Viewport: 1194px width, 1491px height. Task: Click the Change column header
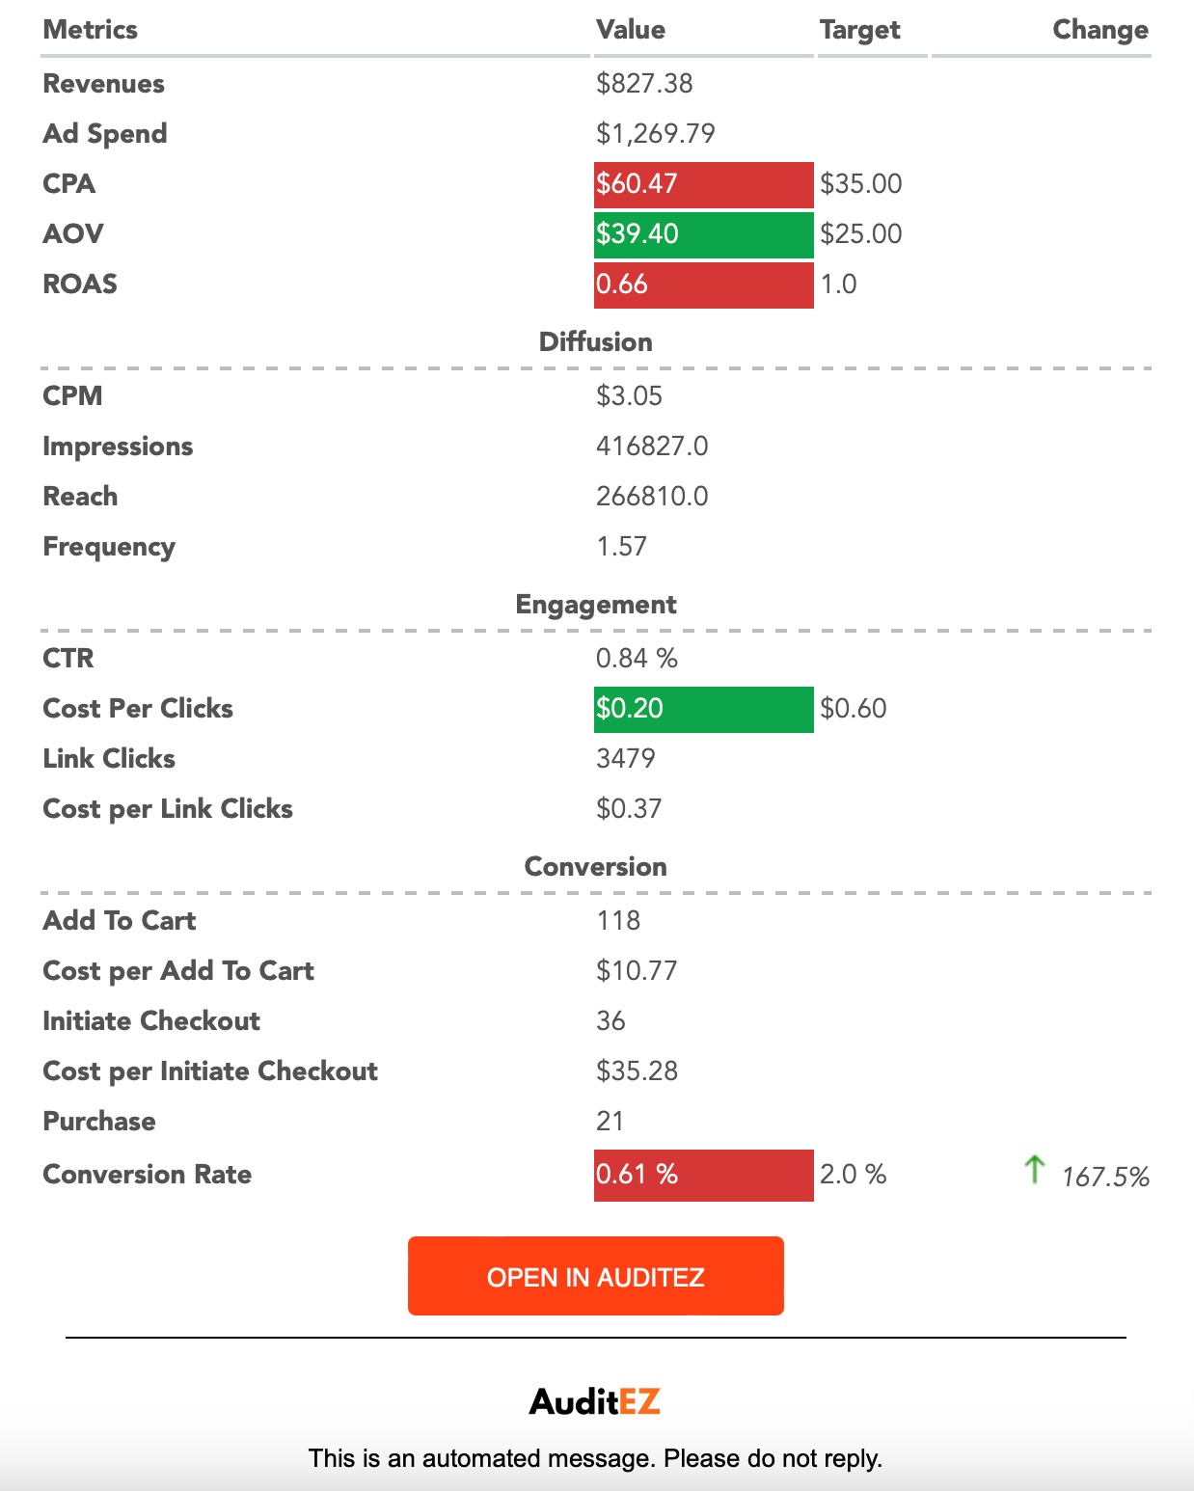1100,30
